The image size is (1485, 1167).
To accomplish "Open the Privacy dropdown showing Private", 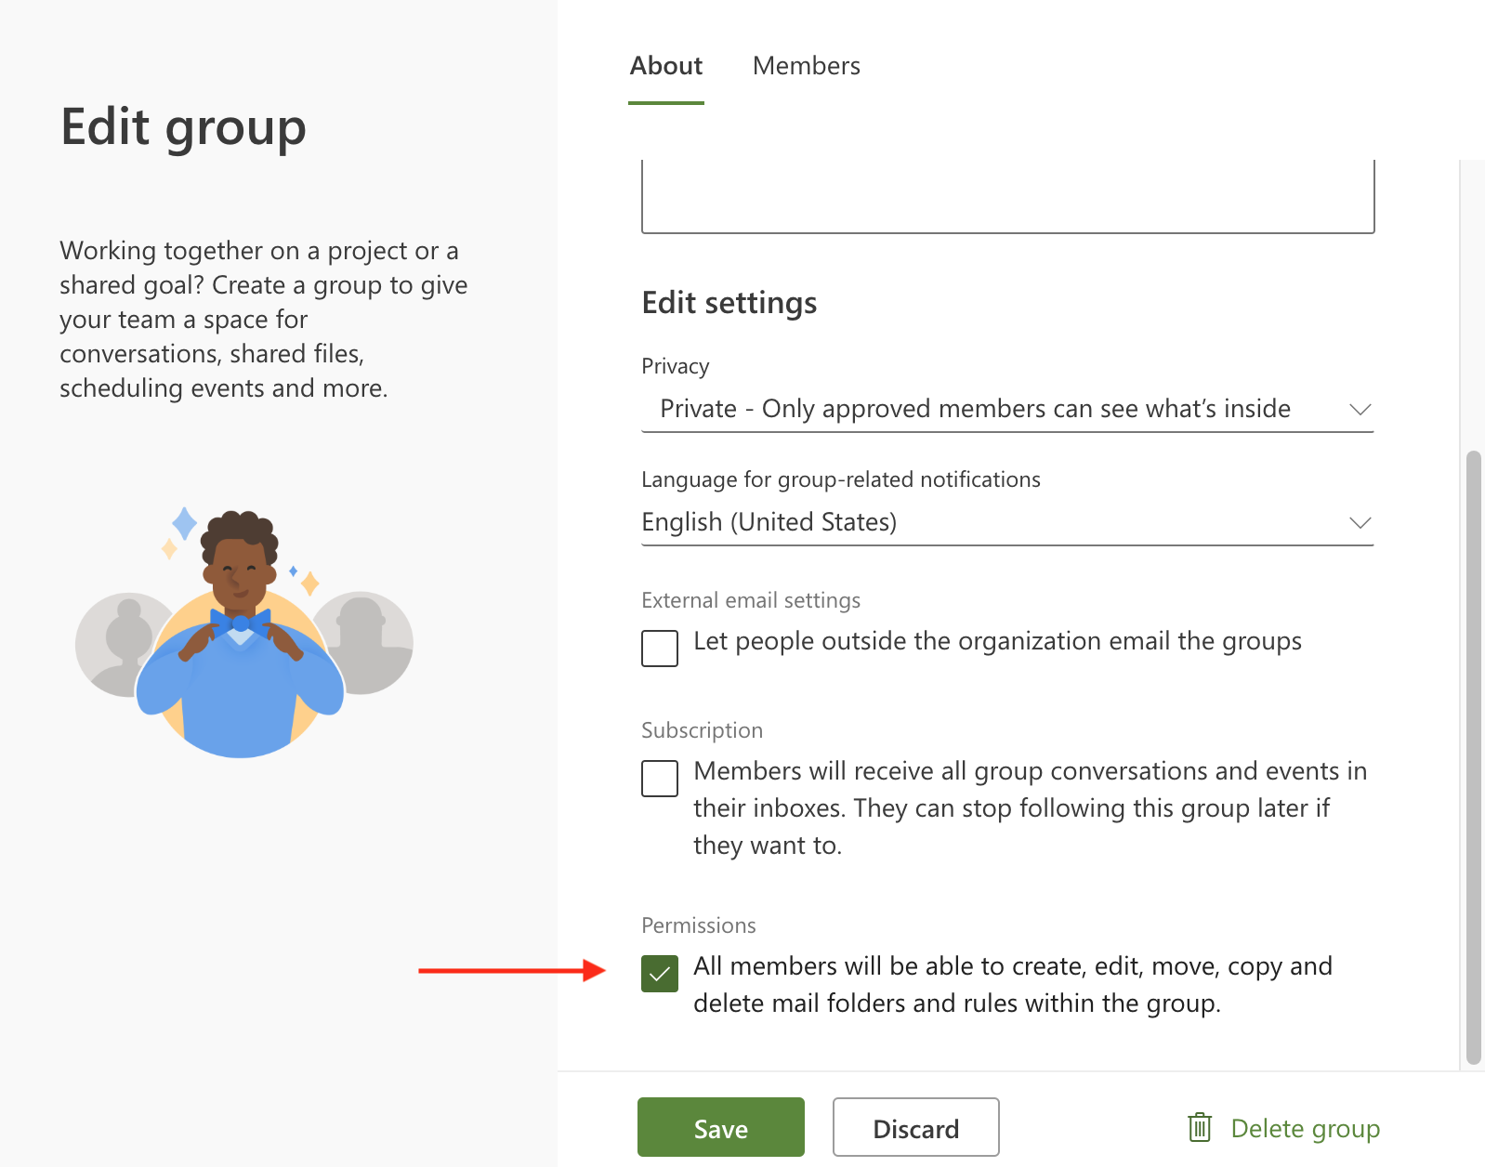I will pyautogui.click(x=974, y=410).
